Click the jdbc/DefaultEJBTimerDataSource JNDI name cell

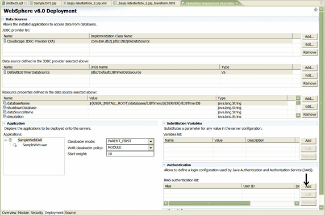click(116, 72)
